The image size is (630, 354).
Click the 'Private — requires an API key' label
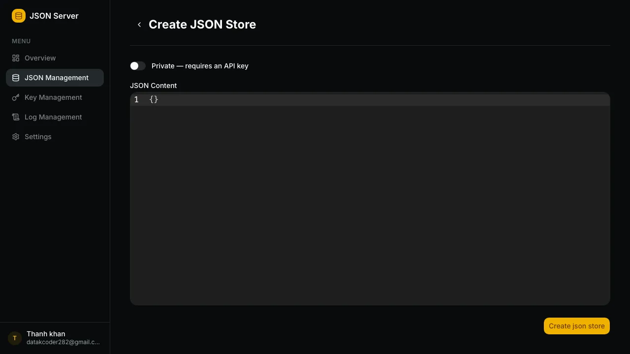click(200, 66)
